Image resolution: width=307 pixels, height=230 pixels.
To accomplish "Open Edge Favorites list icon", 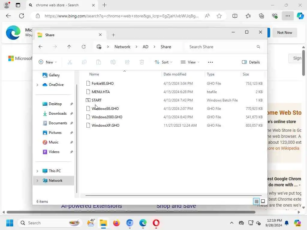I will [x=248, y=16].
